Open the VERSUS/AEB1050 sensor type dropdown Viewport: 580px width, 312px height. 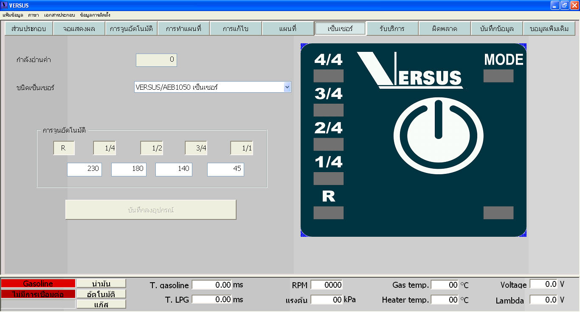click(287, 87)
